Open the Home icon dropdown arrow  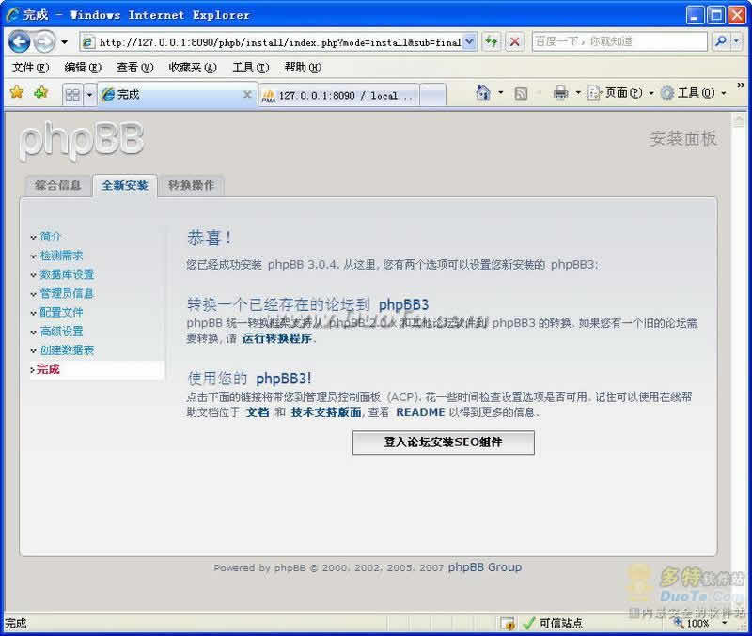coord(501,92)
